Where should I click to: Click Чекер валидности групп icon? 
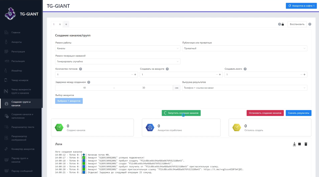click(6, 91)
